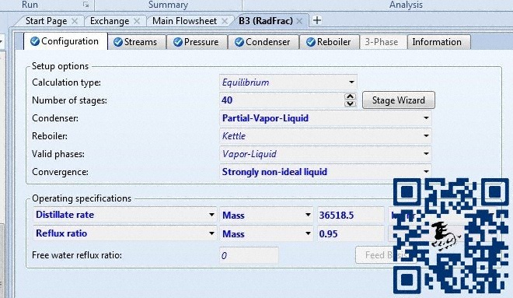Click the Run ribbon group label
The width and height of the screenshot is (513, 298).
click(30, 5)
